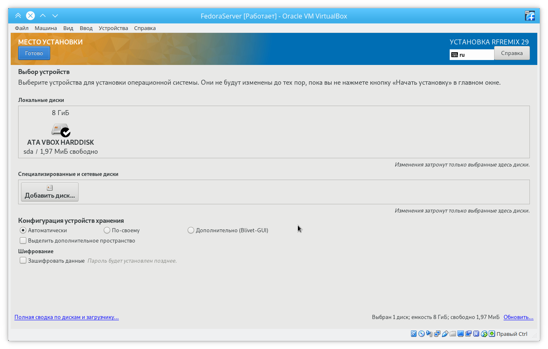Select the ATA VBOX HARDDISK disk icon
Screen dimensions: 548x349
[60, 130]
